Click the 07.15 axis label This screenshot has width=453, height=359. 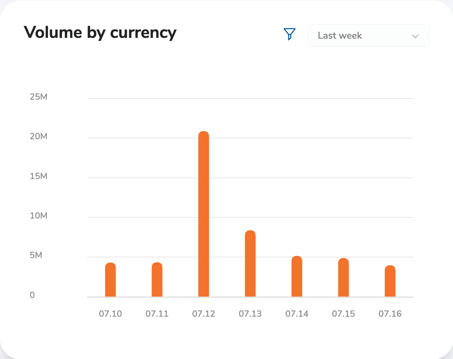tap(343, 314)
